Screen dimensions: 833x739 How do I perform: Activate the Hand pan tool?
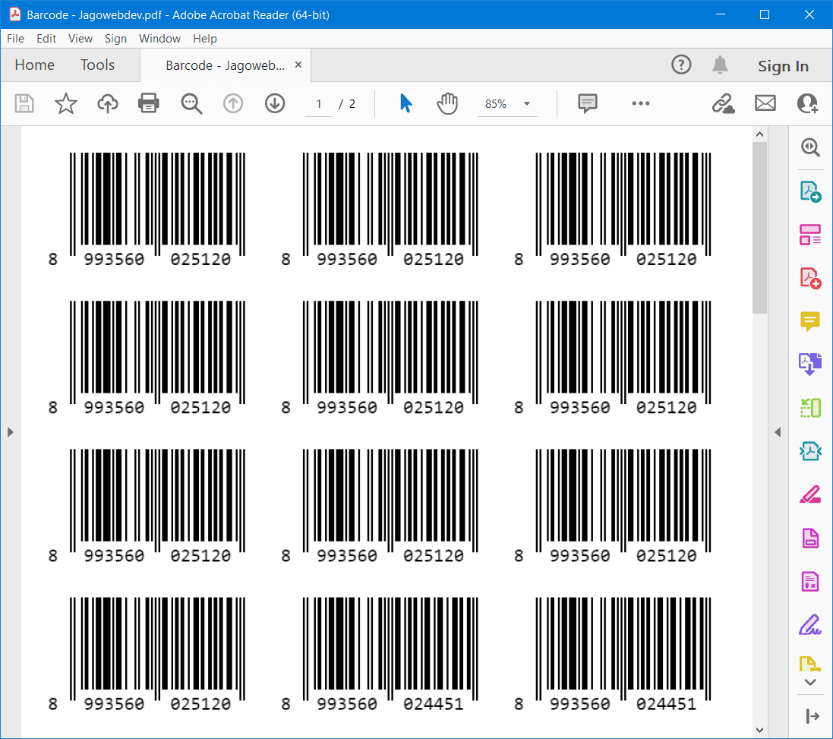point(447,103)
